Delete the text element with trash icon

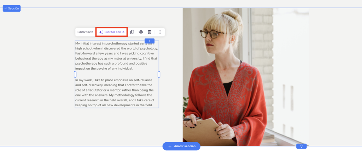coord(150,32)
